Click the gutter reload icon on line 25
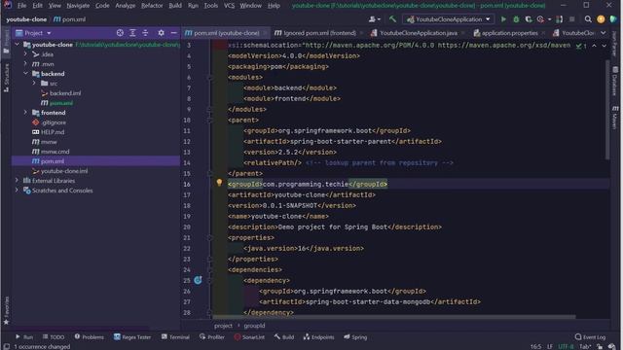Viewport: 623px width, 350px height. (x=198, y=280)
